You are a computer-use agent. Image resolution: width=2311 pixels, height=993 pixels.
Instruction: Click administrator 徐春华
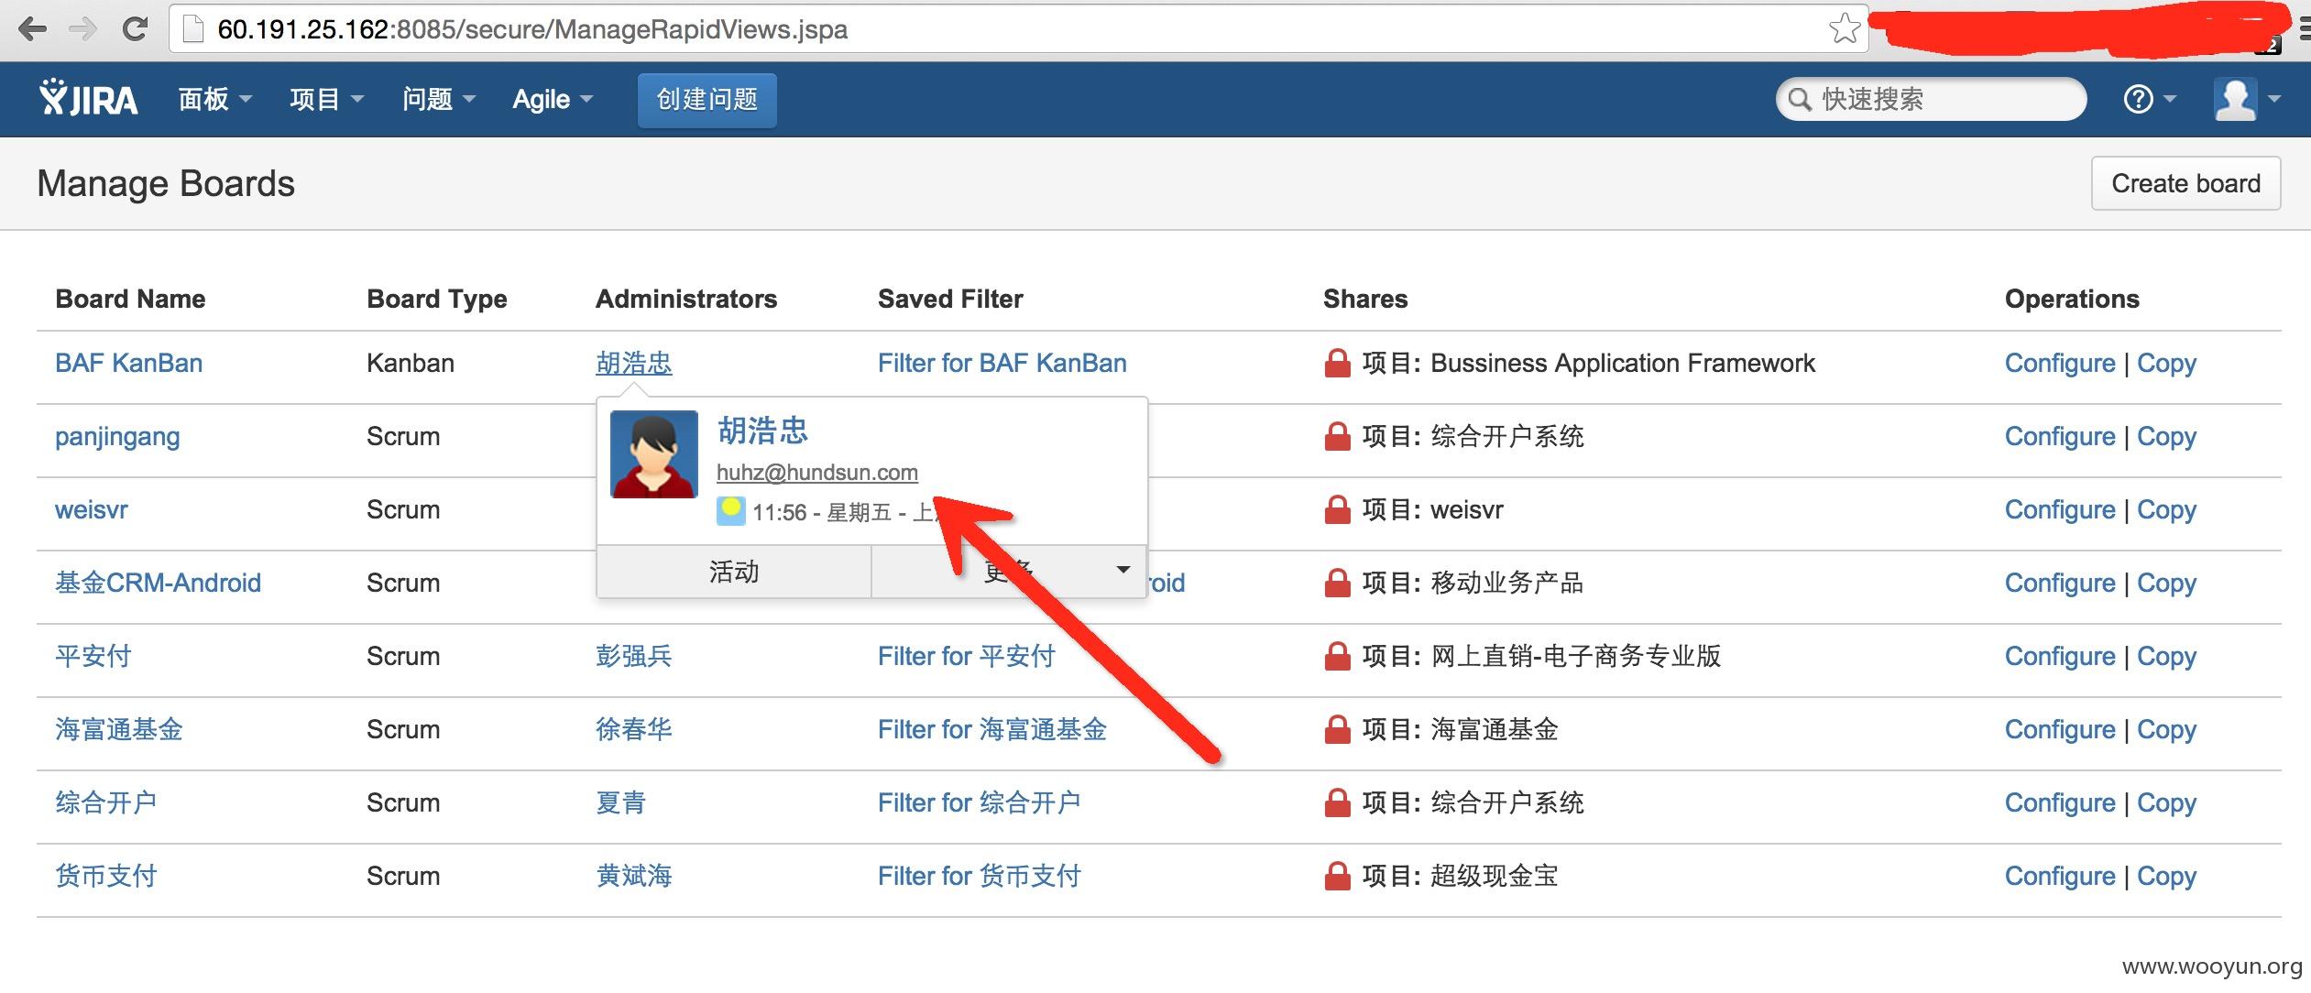coord(634,729)
